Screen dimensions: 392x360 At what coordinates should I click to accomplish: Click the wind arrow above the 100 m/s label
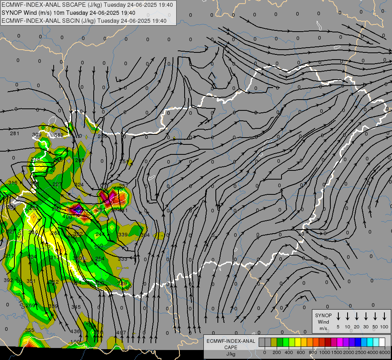(384, 316)
